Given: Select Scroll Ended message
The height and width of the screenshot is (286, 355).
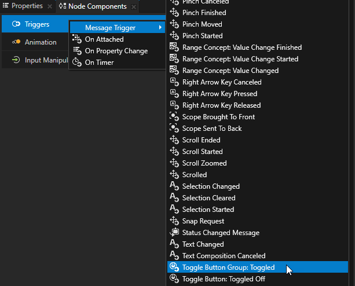Looking at the screenshot, I should tap(258, 140).
